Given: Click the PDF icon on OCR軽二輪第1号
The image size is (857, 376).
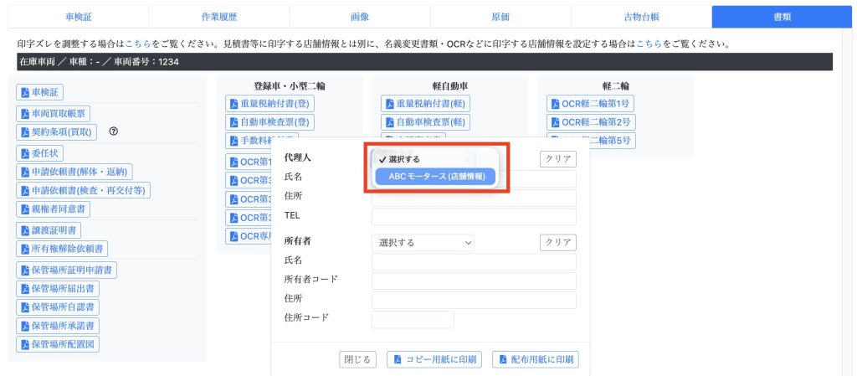Looking at the screenshot, I should [x=554, y=103].
